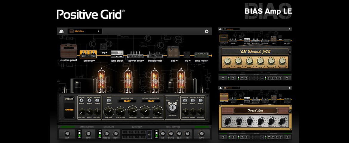Screen dimensions: 349x143
Task: Expand the power amp dropdown
Action: [x=143, y=61]
